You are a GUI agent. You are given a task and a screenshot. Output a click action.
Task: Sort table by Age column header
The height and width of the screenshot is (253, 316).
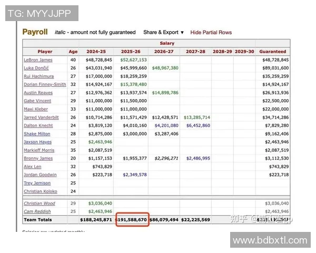(x=73, y=52)
